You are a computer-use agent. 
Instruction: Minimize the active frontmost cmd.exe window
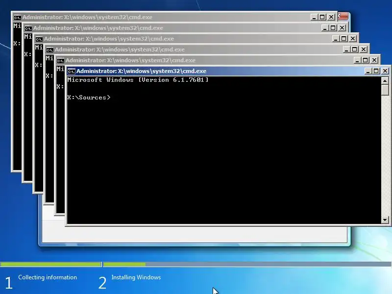pos(367,71)
